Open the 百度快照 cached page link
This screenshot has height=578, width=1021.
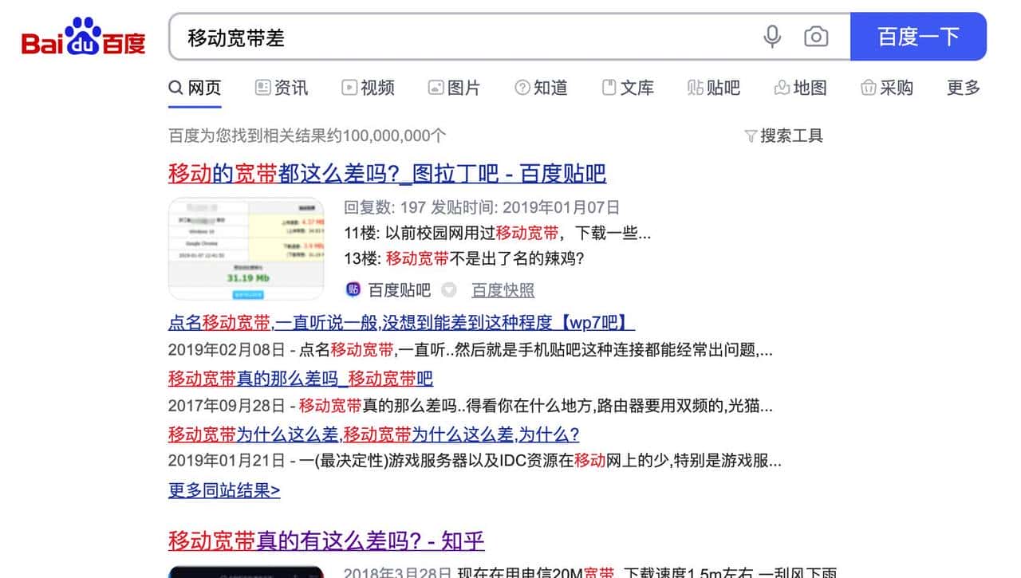[503, 289]
